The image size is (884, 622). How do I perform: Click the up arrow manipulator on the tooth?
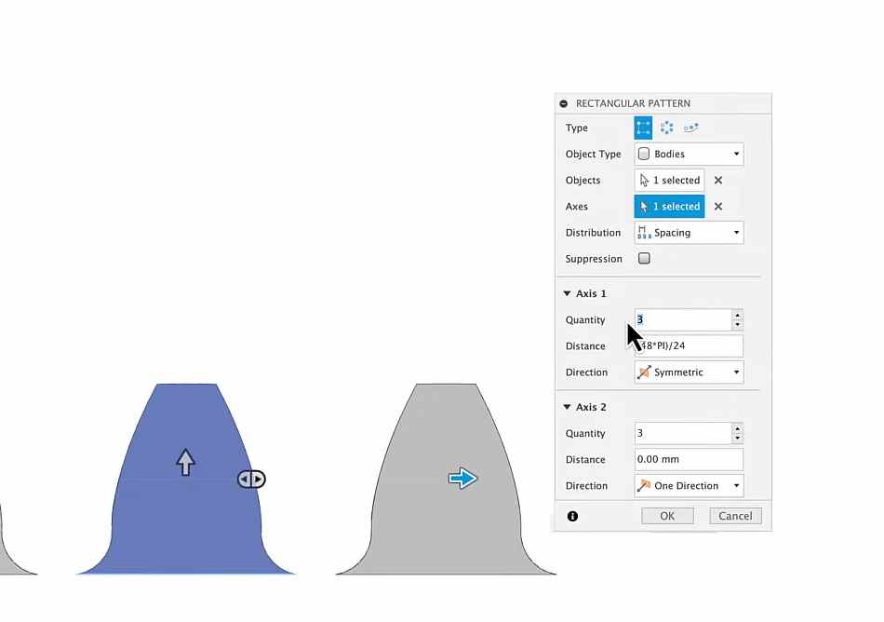coord(185,463)
